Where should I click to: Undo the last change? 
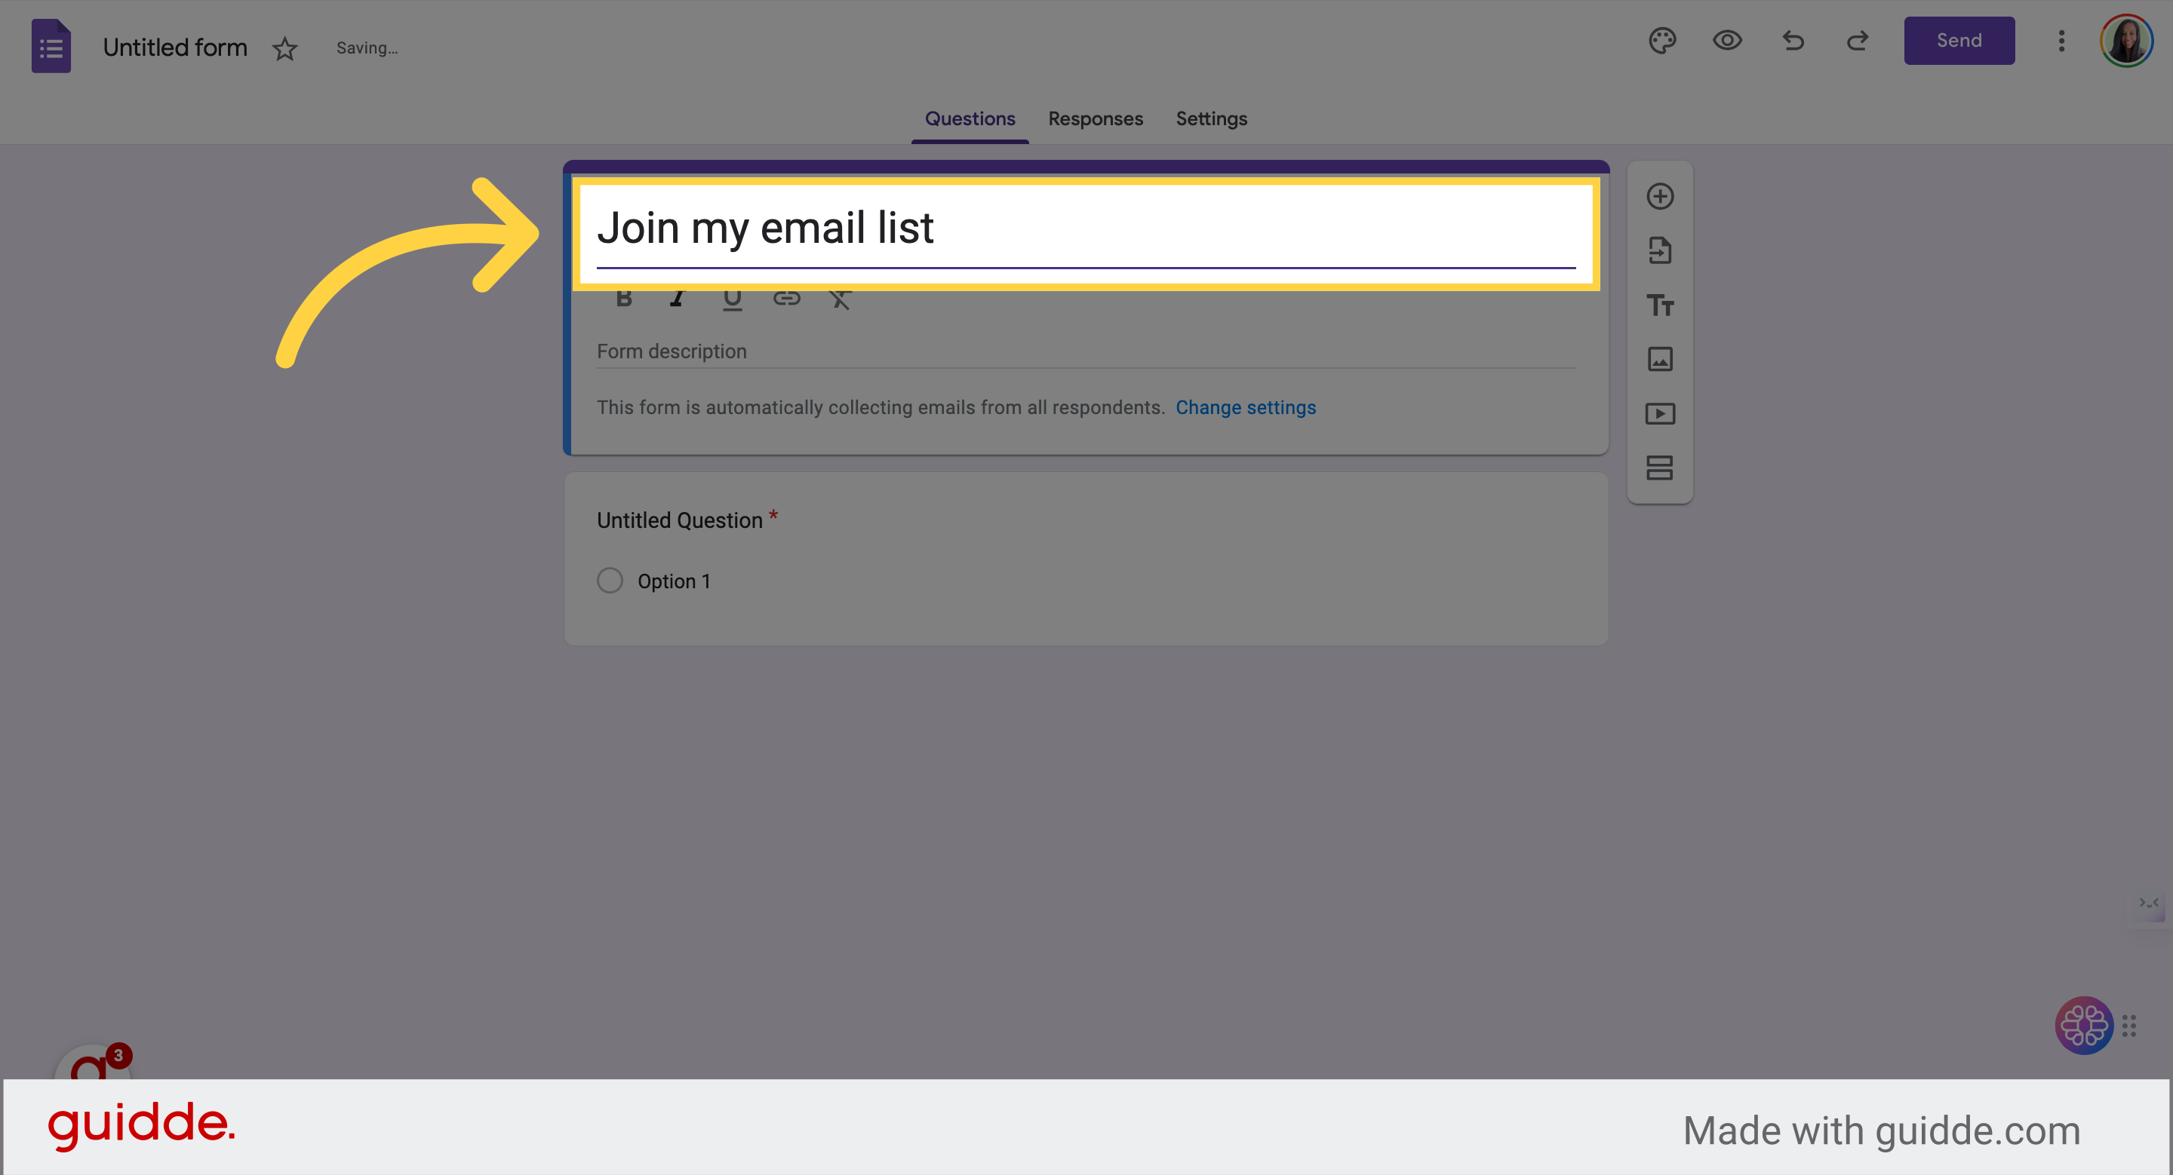tap(1793, 41)
